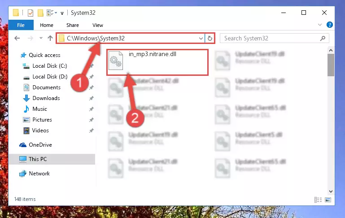This screenshot has height=218, width=345.
Task: Switch to the Home ribbon tab
Action: coord(46,25)
